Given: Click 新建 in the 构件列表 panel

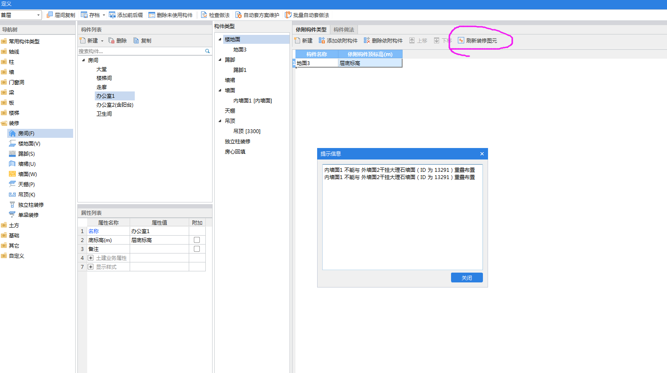Looking at the screenshot, I should (x=89, y=40).
